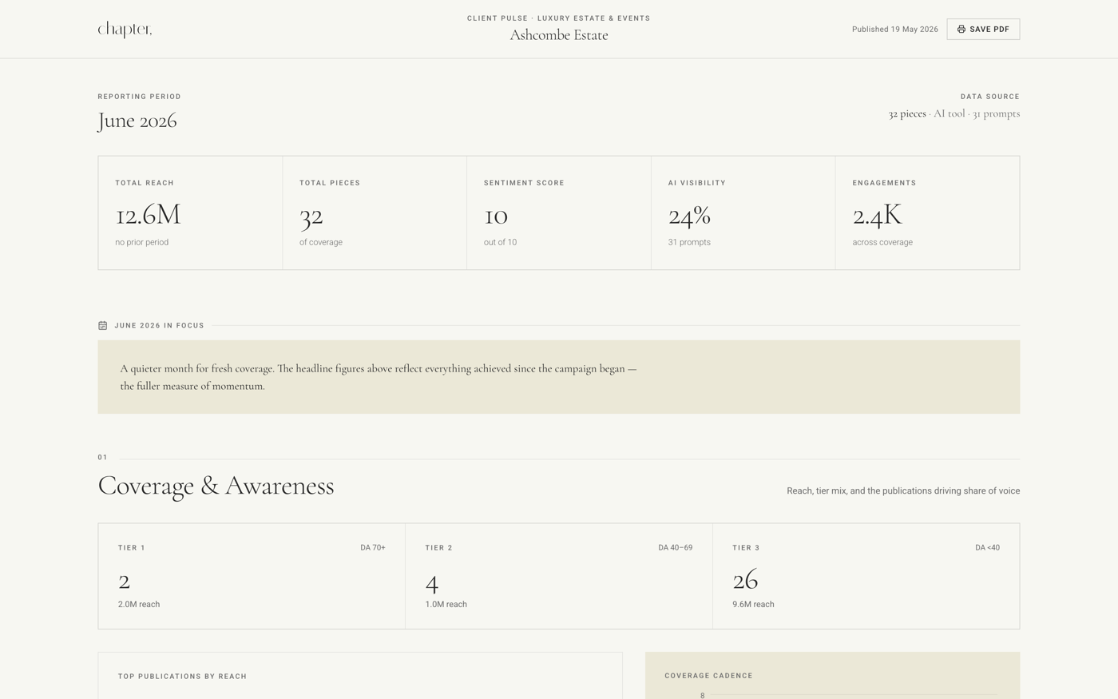The image size is (1118, 699).
Task: Click the 'Data Source' label
Action: (990, 97)
